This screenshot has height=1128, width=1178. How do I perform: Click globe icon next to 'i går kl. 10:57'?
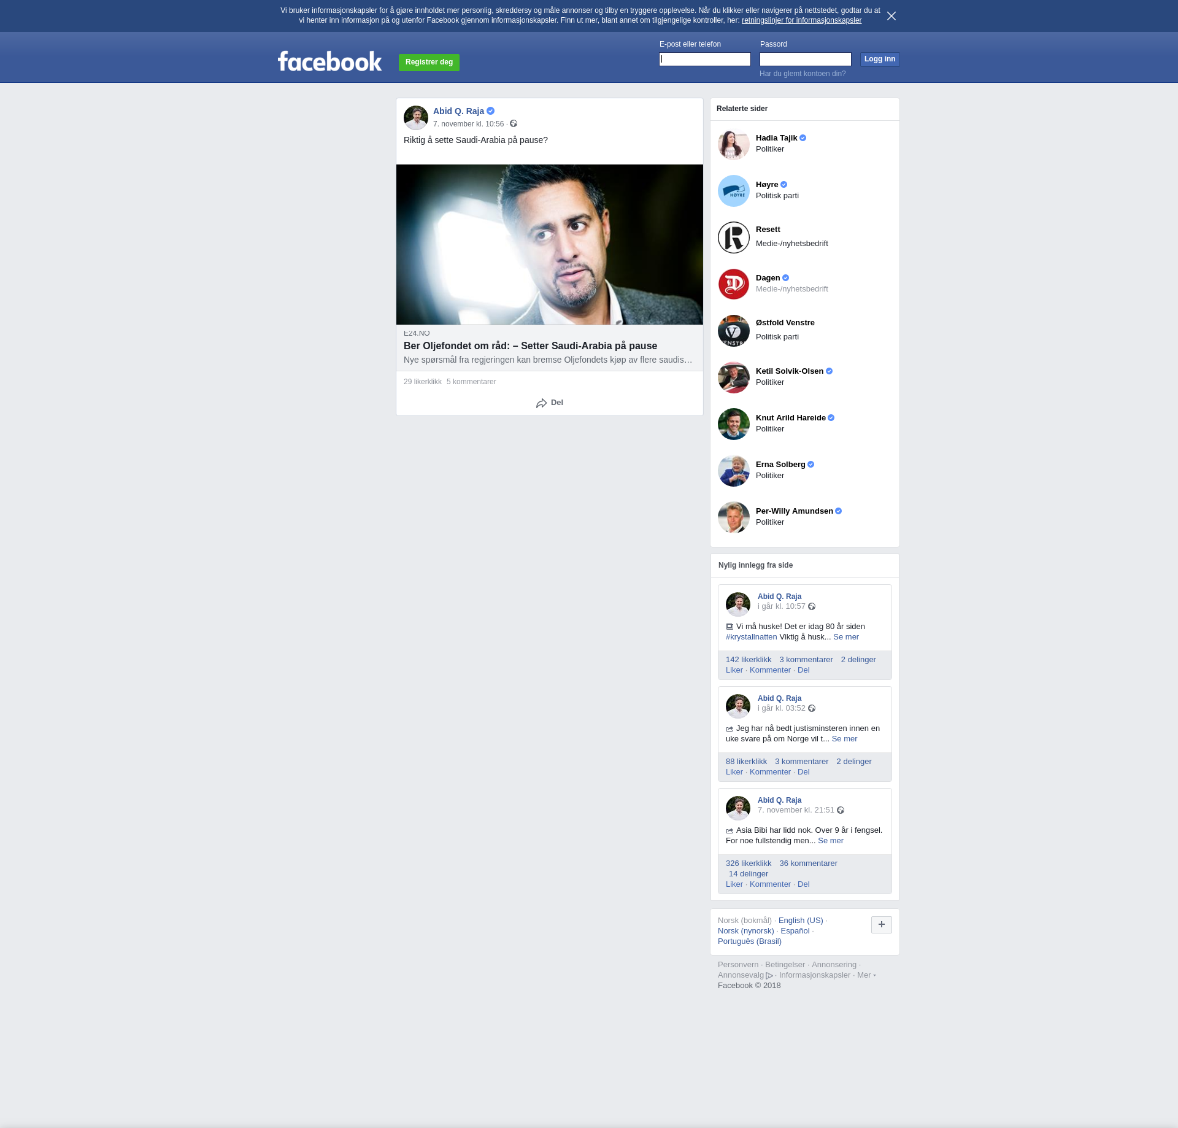pyautogui.click(x=812, y=606)
